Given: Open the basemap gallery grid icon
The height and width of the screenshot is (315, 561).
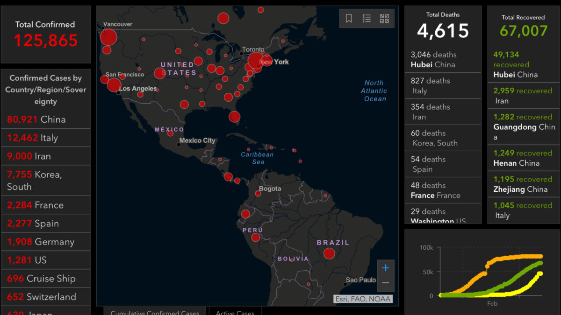Looking at the screenshot, I should 384,18.
